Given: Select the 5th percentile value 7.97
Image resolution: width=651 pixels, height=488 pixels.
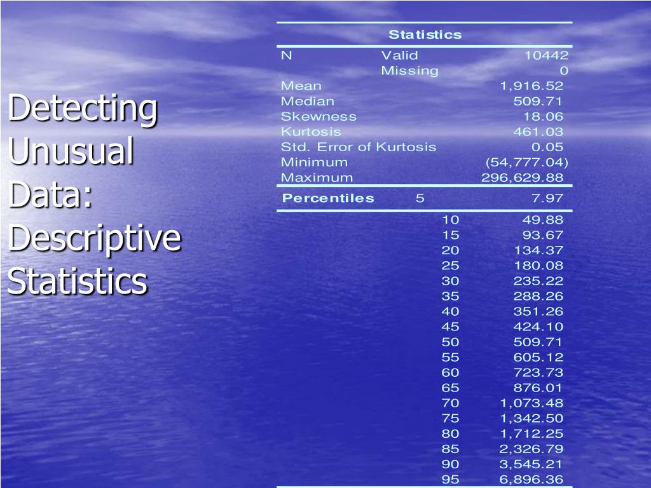Looking at the screenshot, I should click(x=547, y=198).
